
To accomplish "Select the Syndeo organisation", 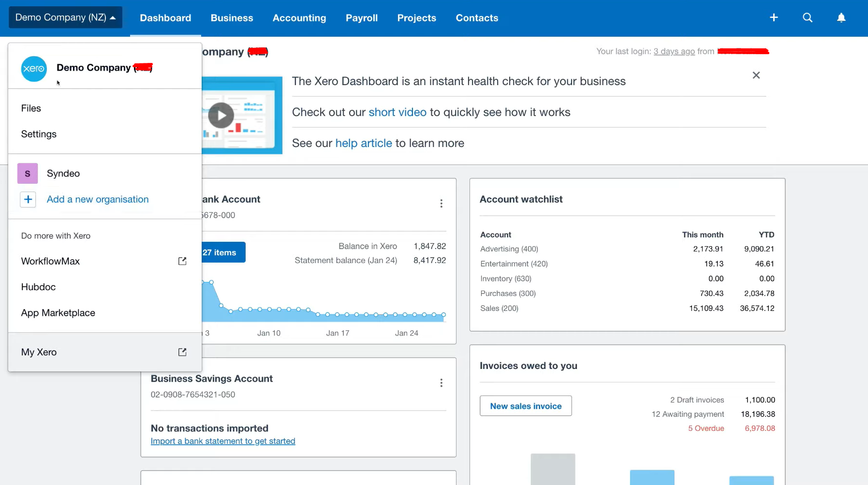I will tap(63, 173).
